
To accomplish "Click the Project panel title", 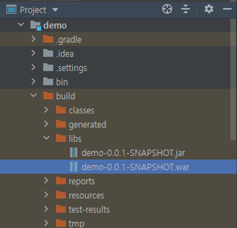I will [33, 10].
